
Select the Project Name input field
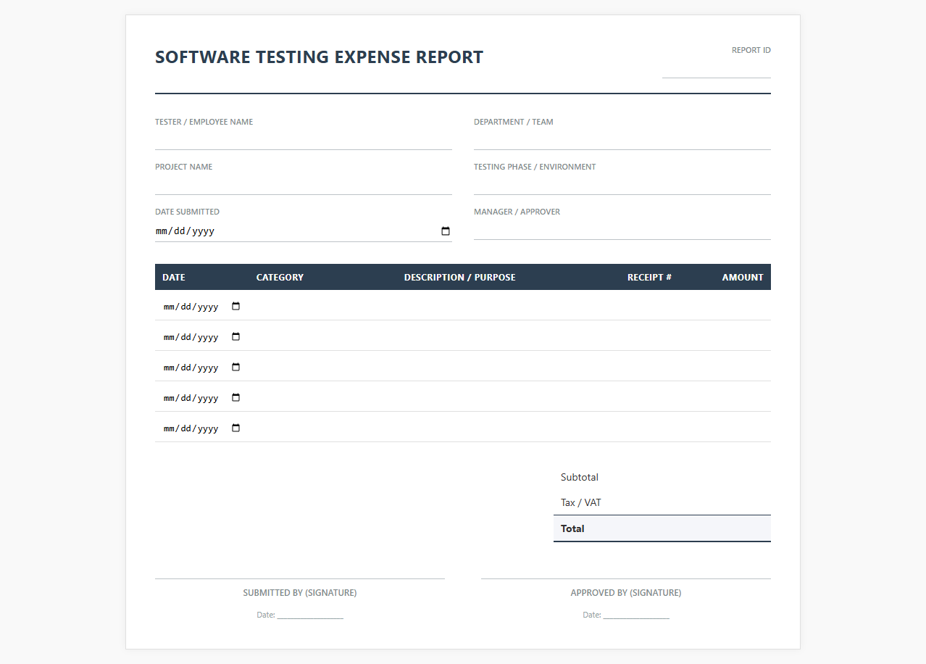coord(304,185)
